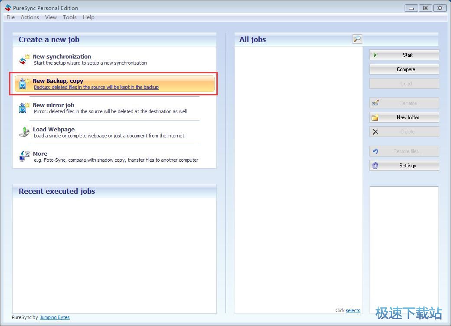Click the Rename button label
451x326 pixels.
(x=408, y=103)
